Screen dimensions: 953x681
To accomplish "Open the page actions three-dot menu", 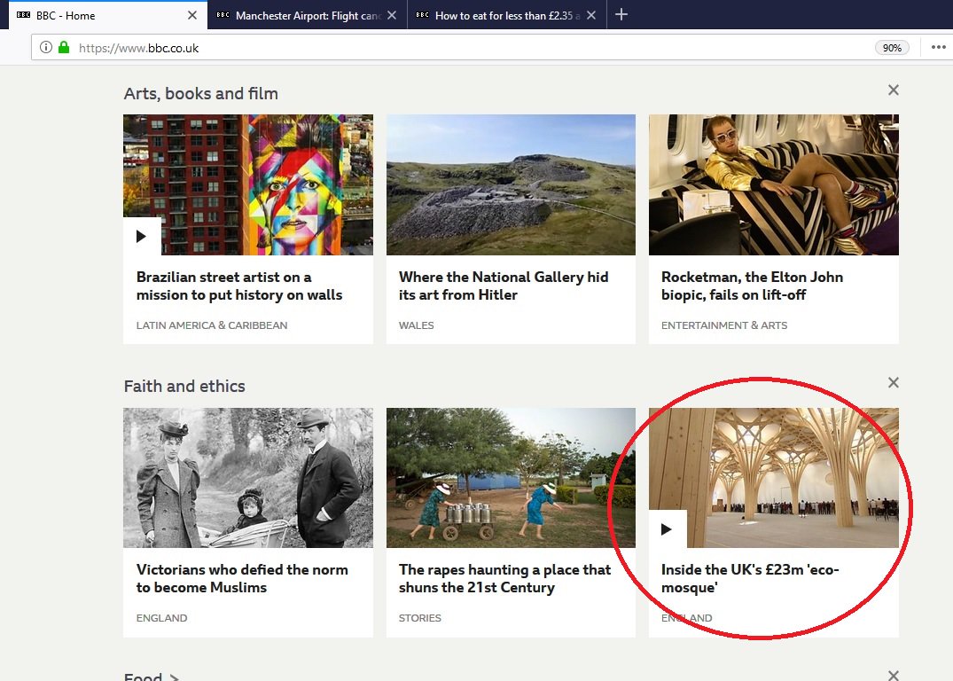I will tap(939, 47).
